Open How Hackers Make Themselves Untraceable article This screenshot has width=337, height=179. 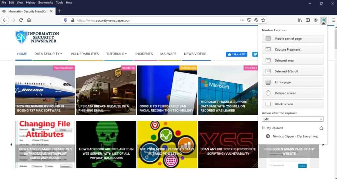click(x=45, y=144)
